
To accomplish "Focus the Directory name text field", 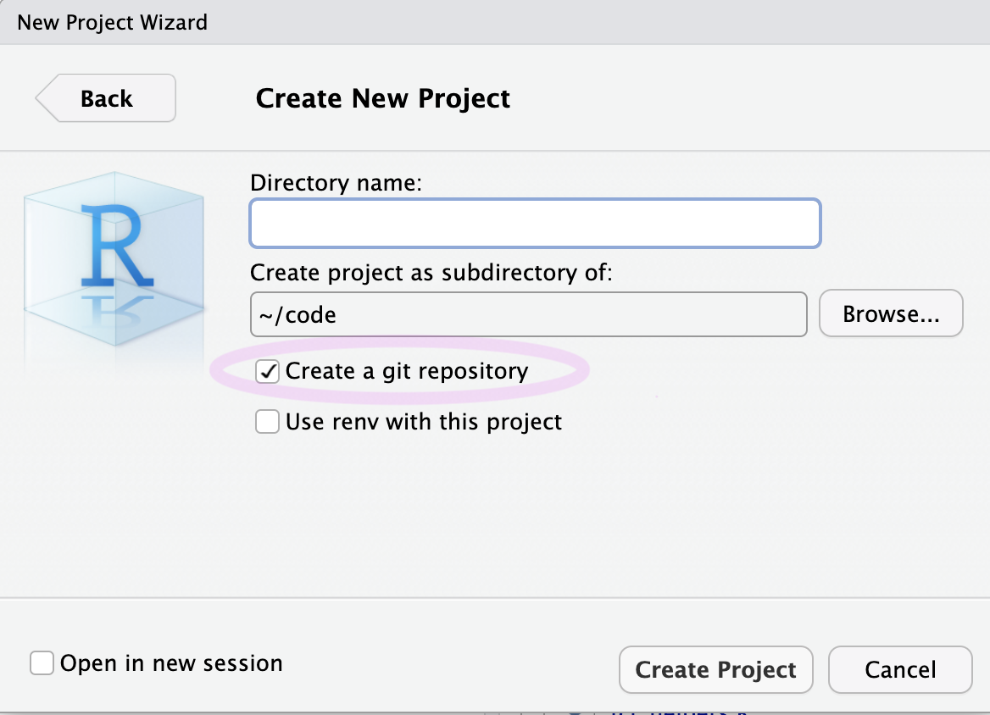I will [534, 224].
